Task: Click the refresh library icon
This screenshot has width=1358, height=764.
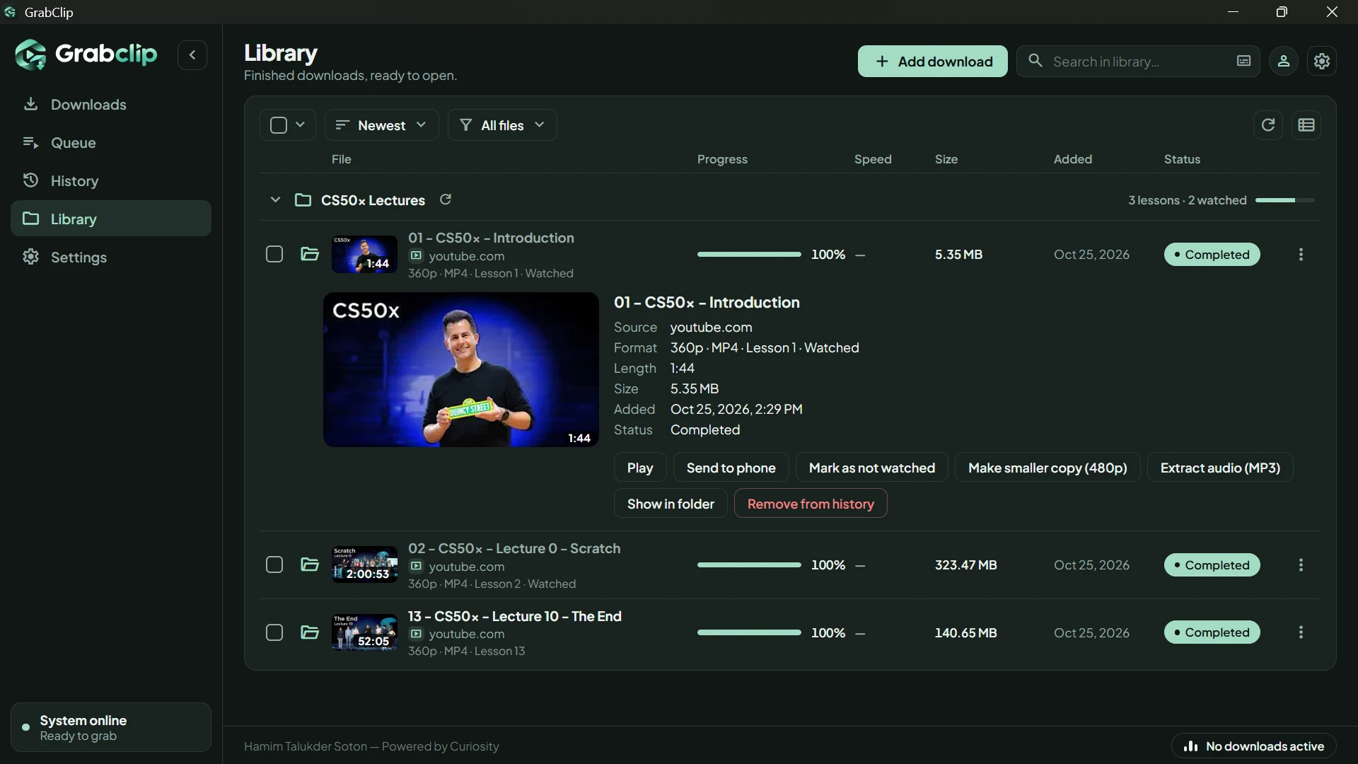Action: 1268,125
